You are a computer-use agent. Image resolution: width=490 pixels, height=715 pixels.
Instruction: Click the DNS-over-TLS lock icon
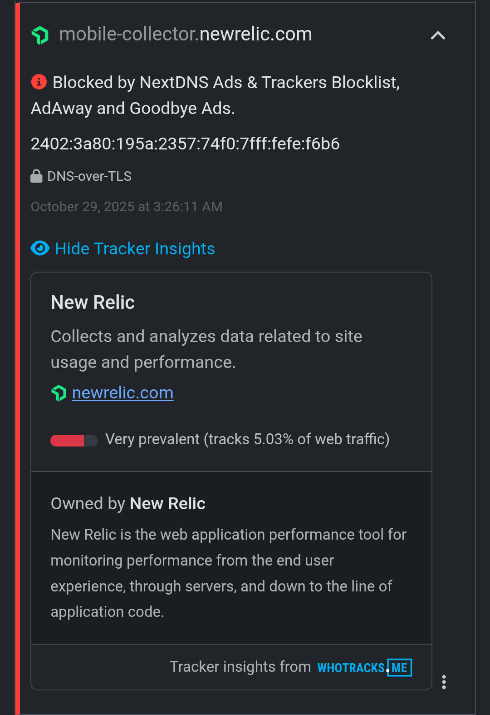coord(36,176)
